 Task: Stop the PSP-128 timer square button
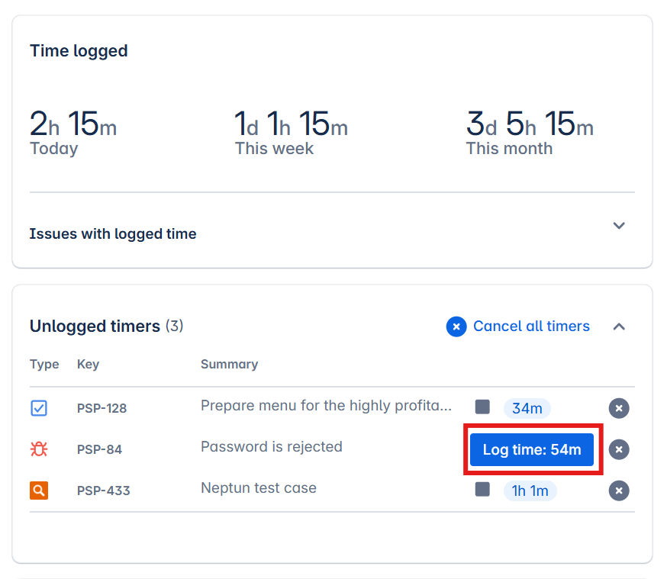(482, 407)
